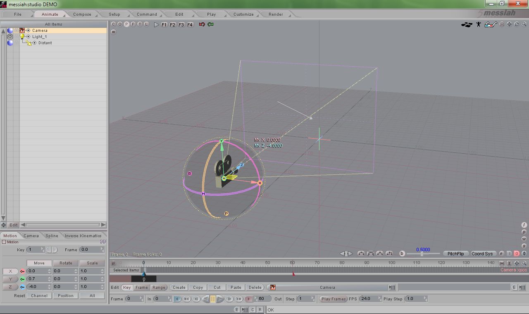
Task: Increment the Move X value stepper
Action: (50, 270)
